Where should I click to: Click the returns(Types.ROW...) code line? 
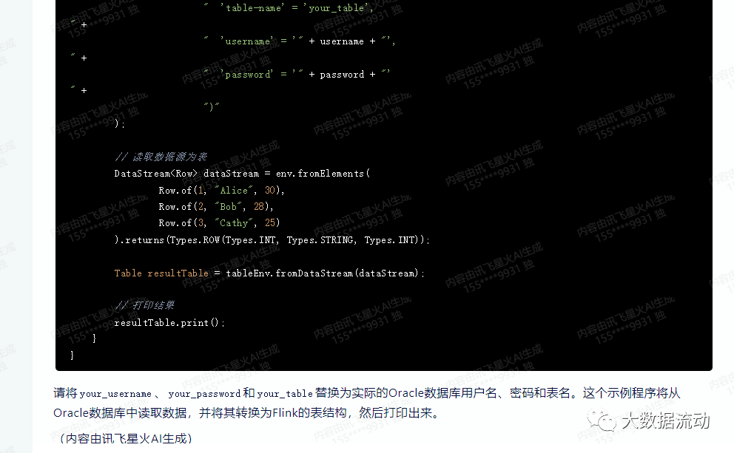[x=272, y=240]
